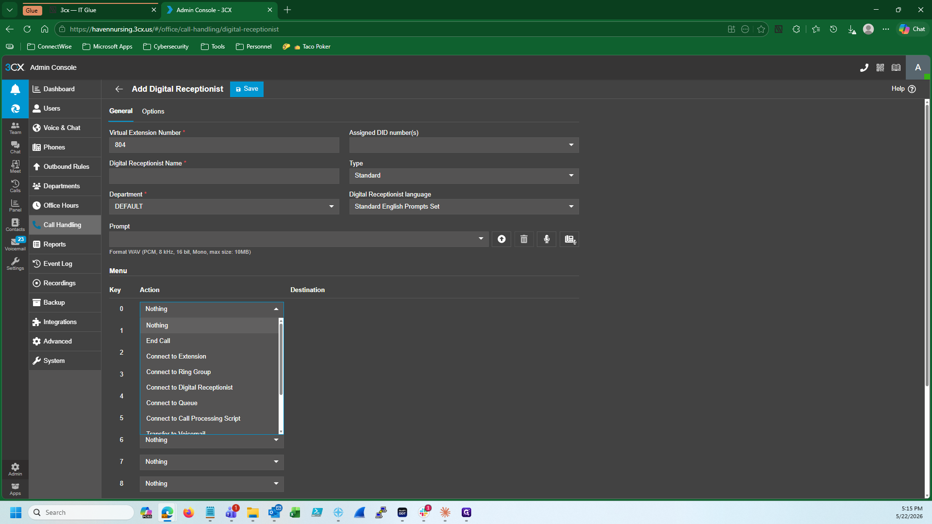The height and width of the screenshot is (524, 932).
Task: Click the Windows Start button
Action: point(16,512)
